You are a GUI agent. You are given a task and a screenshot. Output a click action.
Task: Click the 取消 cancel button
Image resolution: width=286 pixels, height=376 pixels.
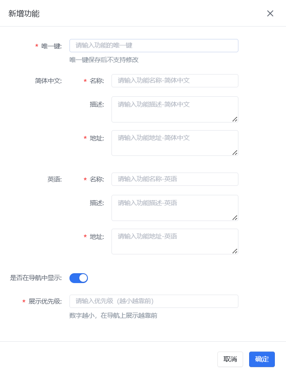[x=230, y=359]
